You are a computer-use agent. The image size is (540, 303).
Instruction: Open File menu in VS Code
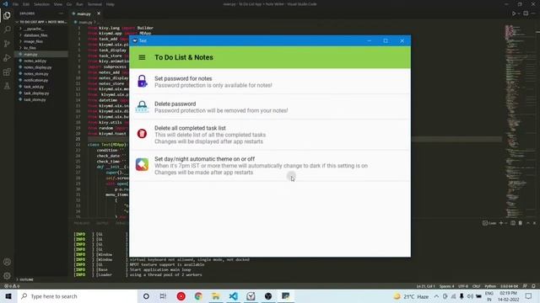(15, 4)
